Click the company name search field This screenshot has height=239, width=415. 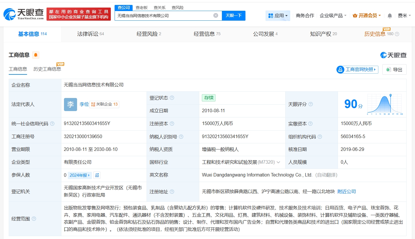coord(163,16)
